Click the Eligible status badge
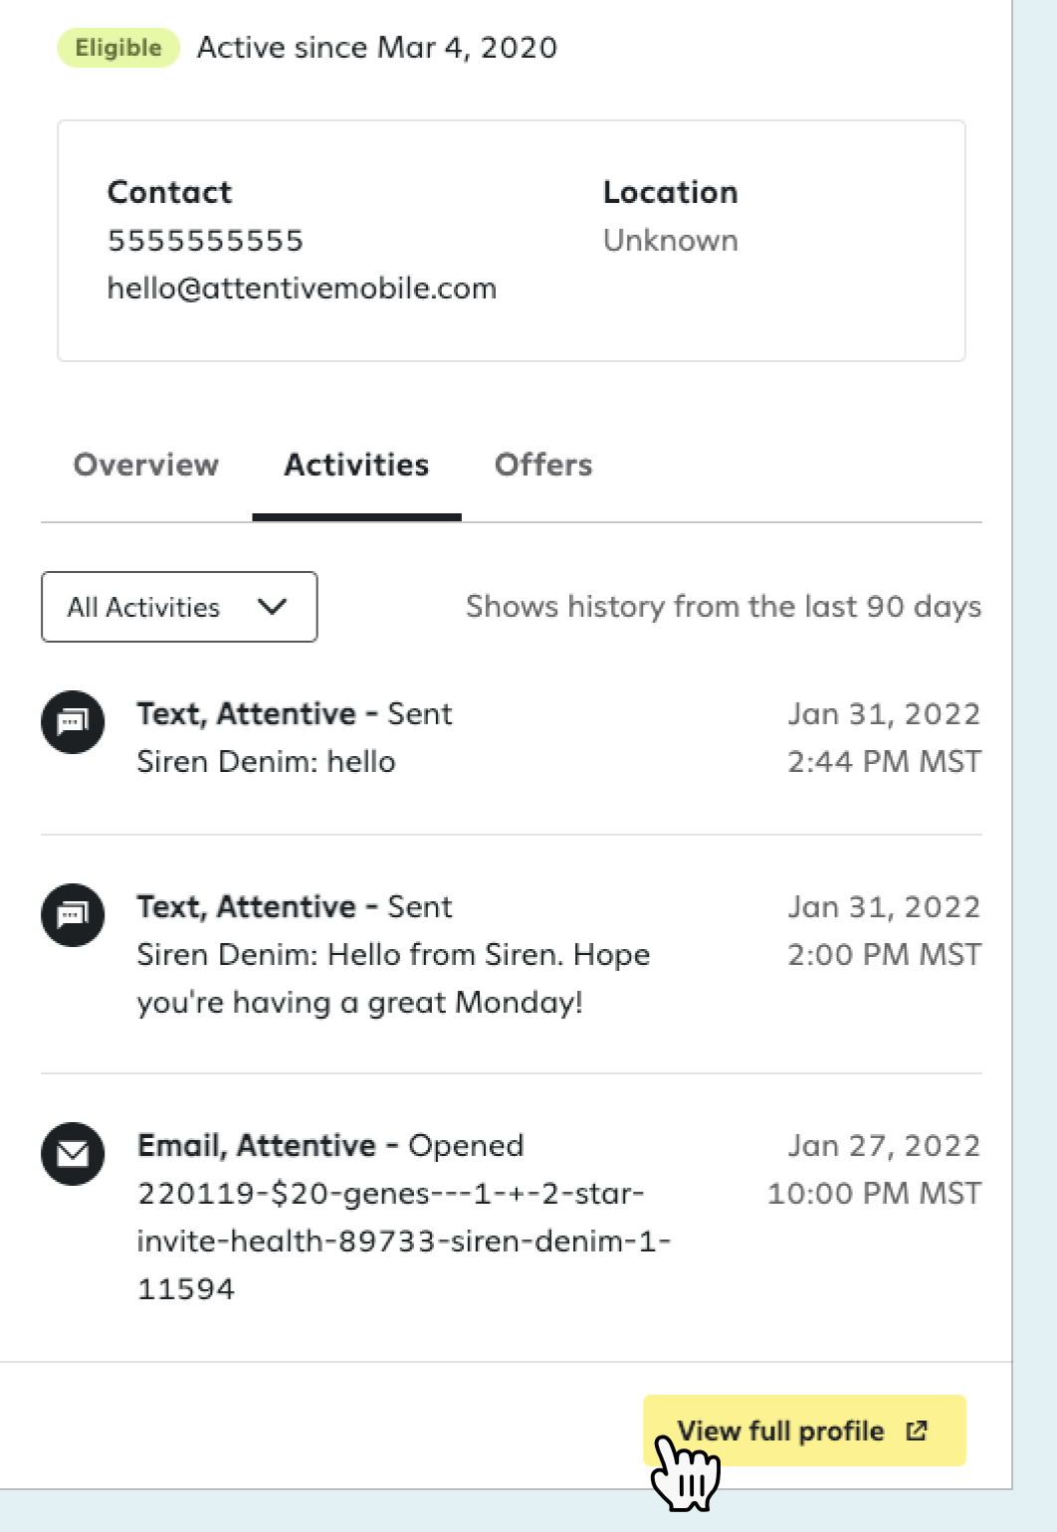The image size is (1057, 1532). (118, 48)
